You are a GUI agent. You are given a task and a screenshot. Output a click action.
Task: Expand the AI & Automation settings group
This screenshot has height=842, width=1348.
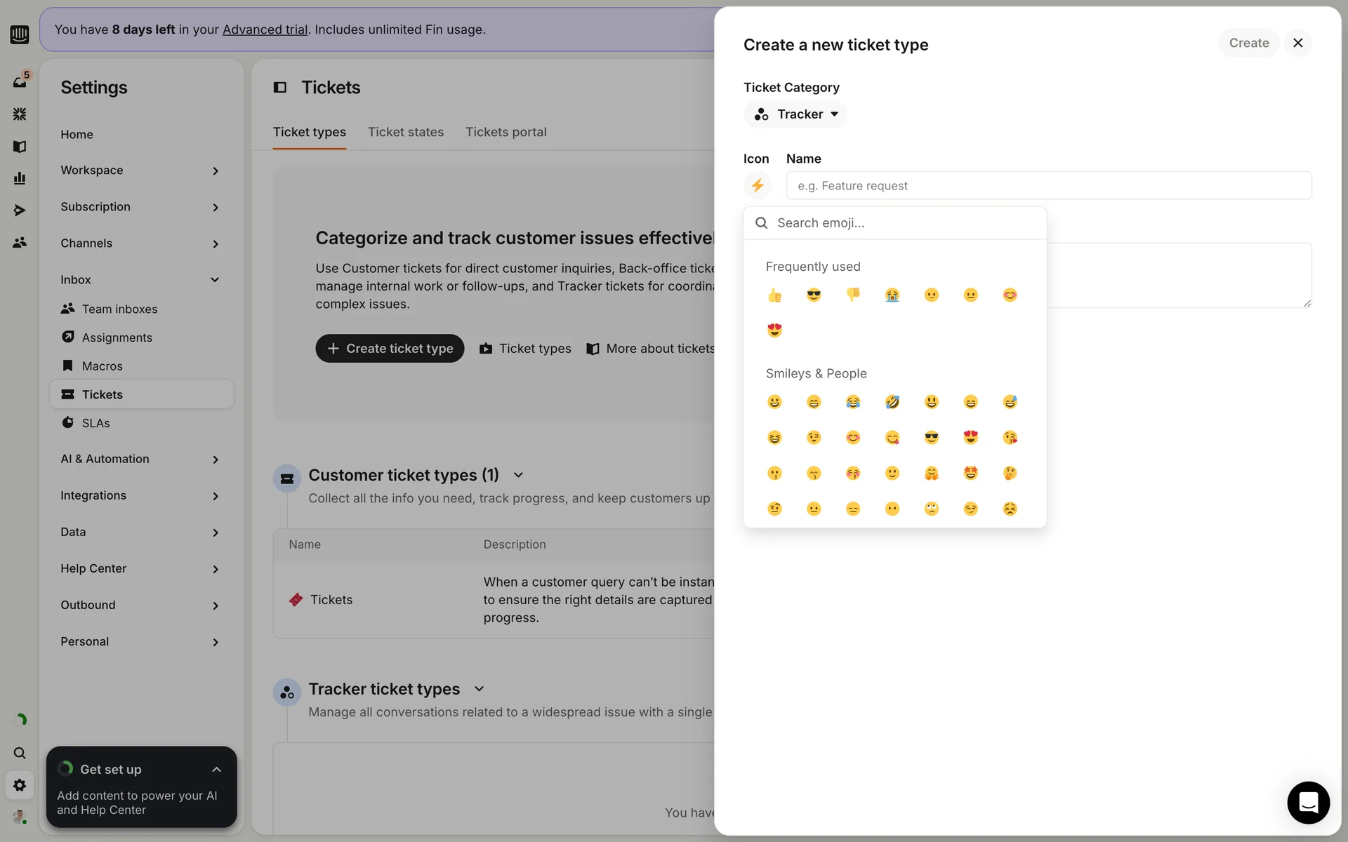coord(215,460)
